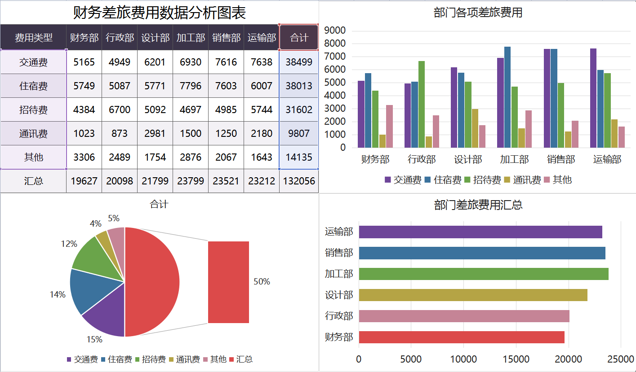The height and width of the screenshot is (372, 636).
Task: Click the cell containing 7796
Action: pyautogui.click(x=191, y=86)
